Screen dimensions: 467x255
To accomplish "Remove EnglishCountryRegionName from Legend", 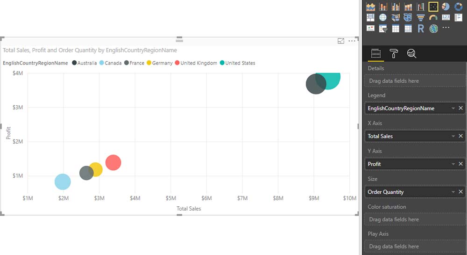I will tap(460, 108).
